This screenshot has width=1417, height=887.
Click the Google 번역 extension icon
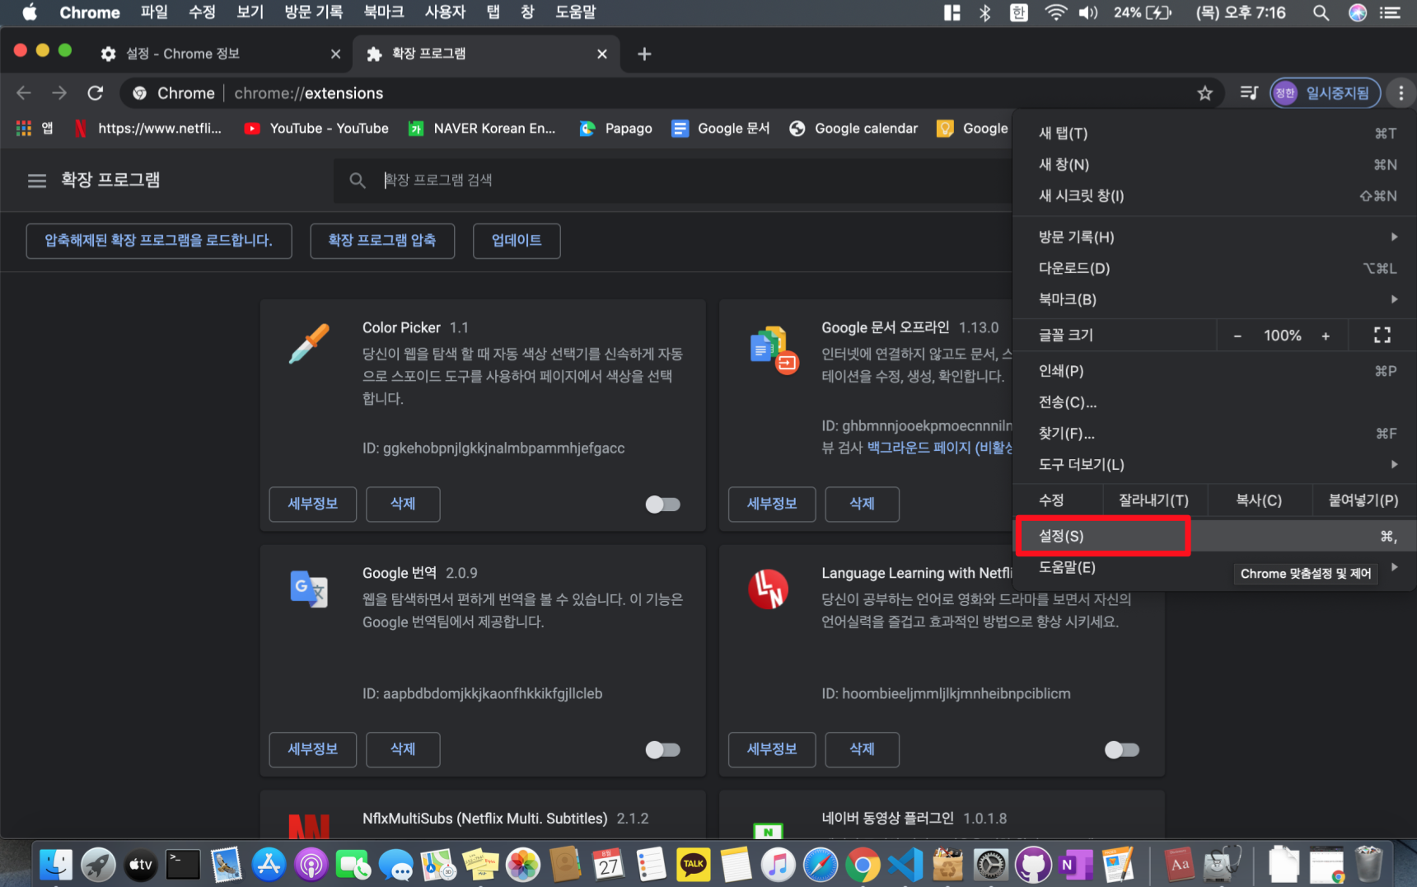tap(309, 589)
